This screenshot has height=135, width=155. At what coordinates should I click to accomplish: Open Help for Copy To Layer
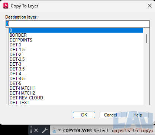[138, 115]
